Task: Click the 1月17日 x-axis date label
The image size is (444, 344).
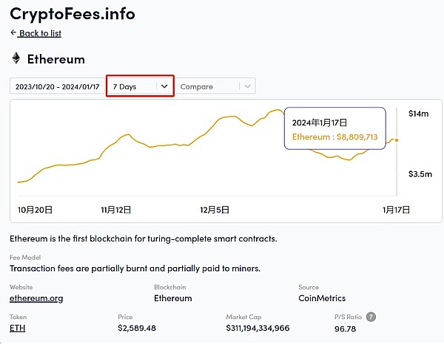Action: click(396, 210)
